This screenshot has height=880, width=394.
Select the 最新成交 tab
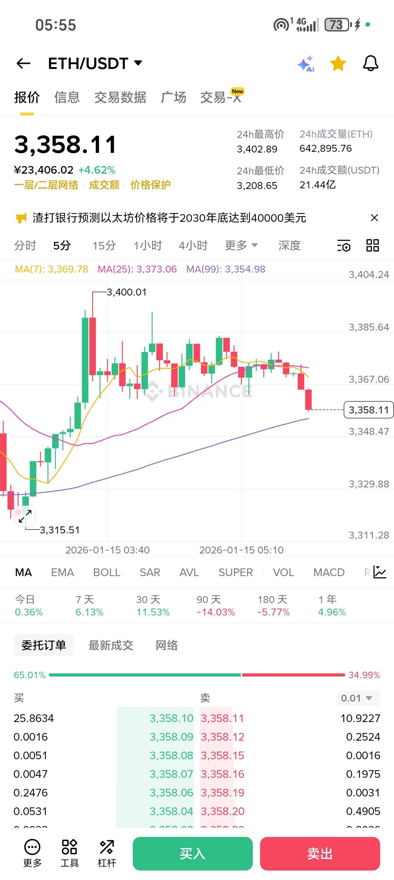111,645
